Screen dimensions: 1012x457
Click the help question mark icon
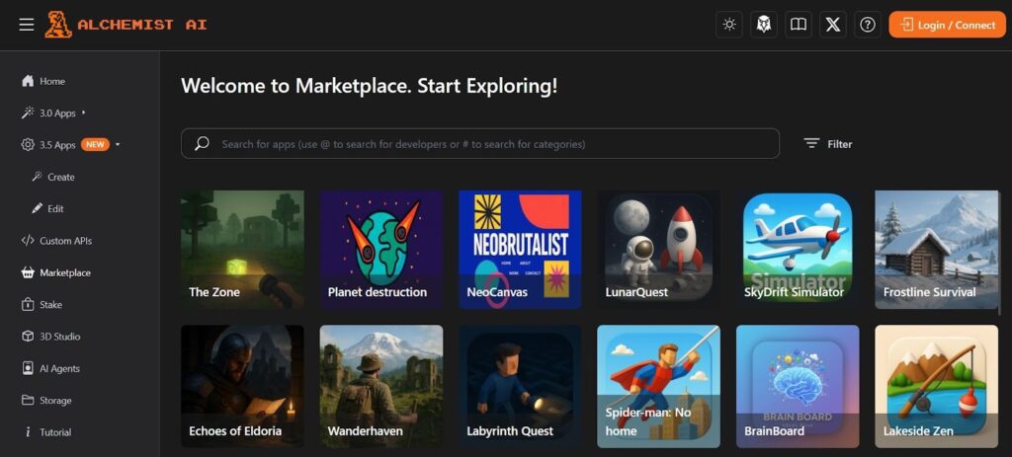click(868, 25)
